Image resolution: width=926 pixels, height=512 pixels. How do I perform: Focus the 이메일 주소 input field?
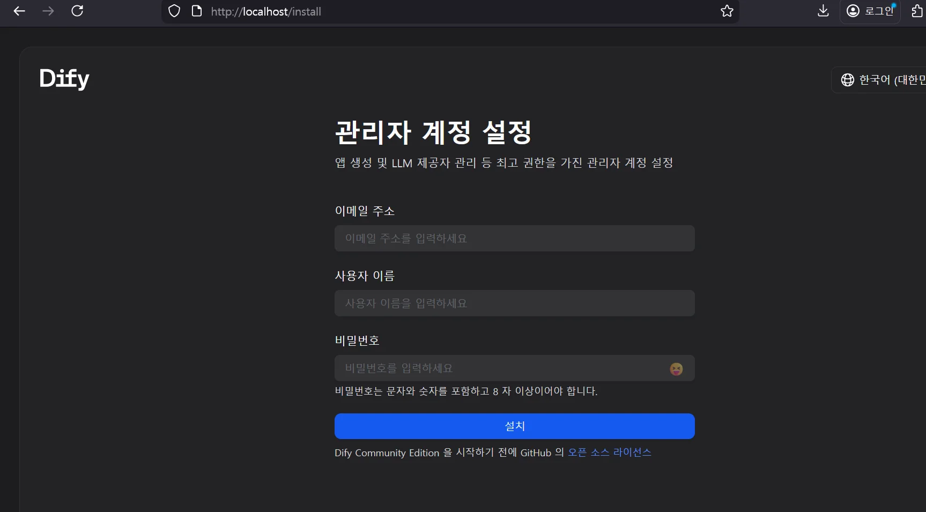(x=515, y=239)
